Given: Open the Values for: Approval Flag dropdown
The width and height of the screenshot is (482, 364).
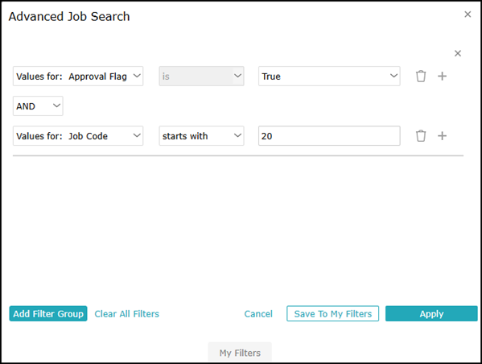Looking at the screenshot, I should coord(78,77).
